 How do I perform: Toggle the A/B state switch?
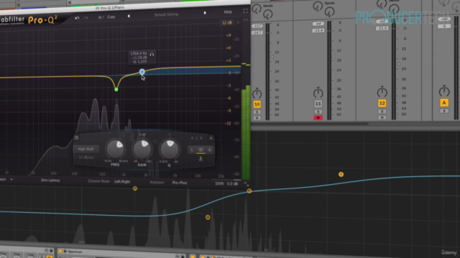(x=101, y=17)
